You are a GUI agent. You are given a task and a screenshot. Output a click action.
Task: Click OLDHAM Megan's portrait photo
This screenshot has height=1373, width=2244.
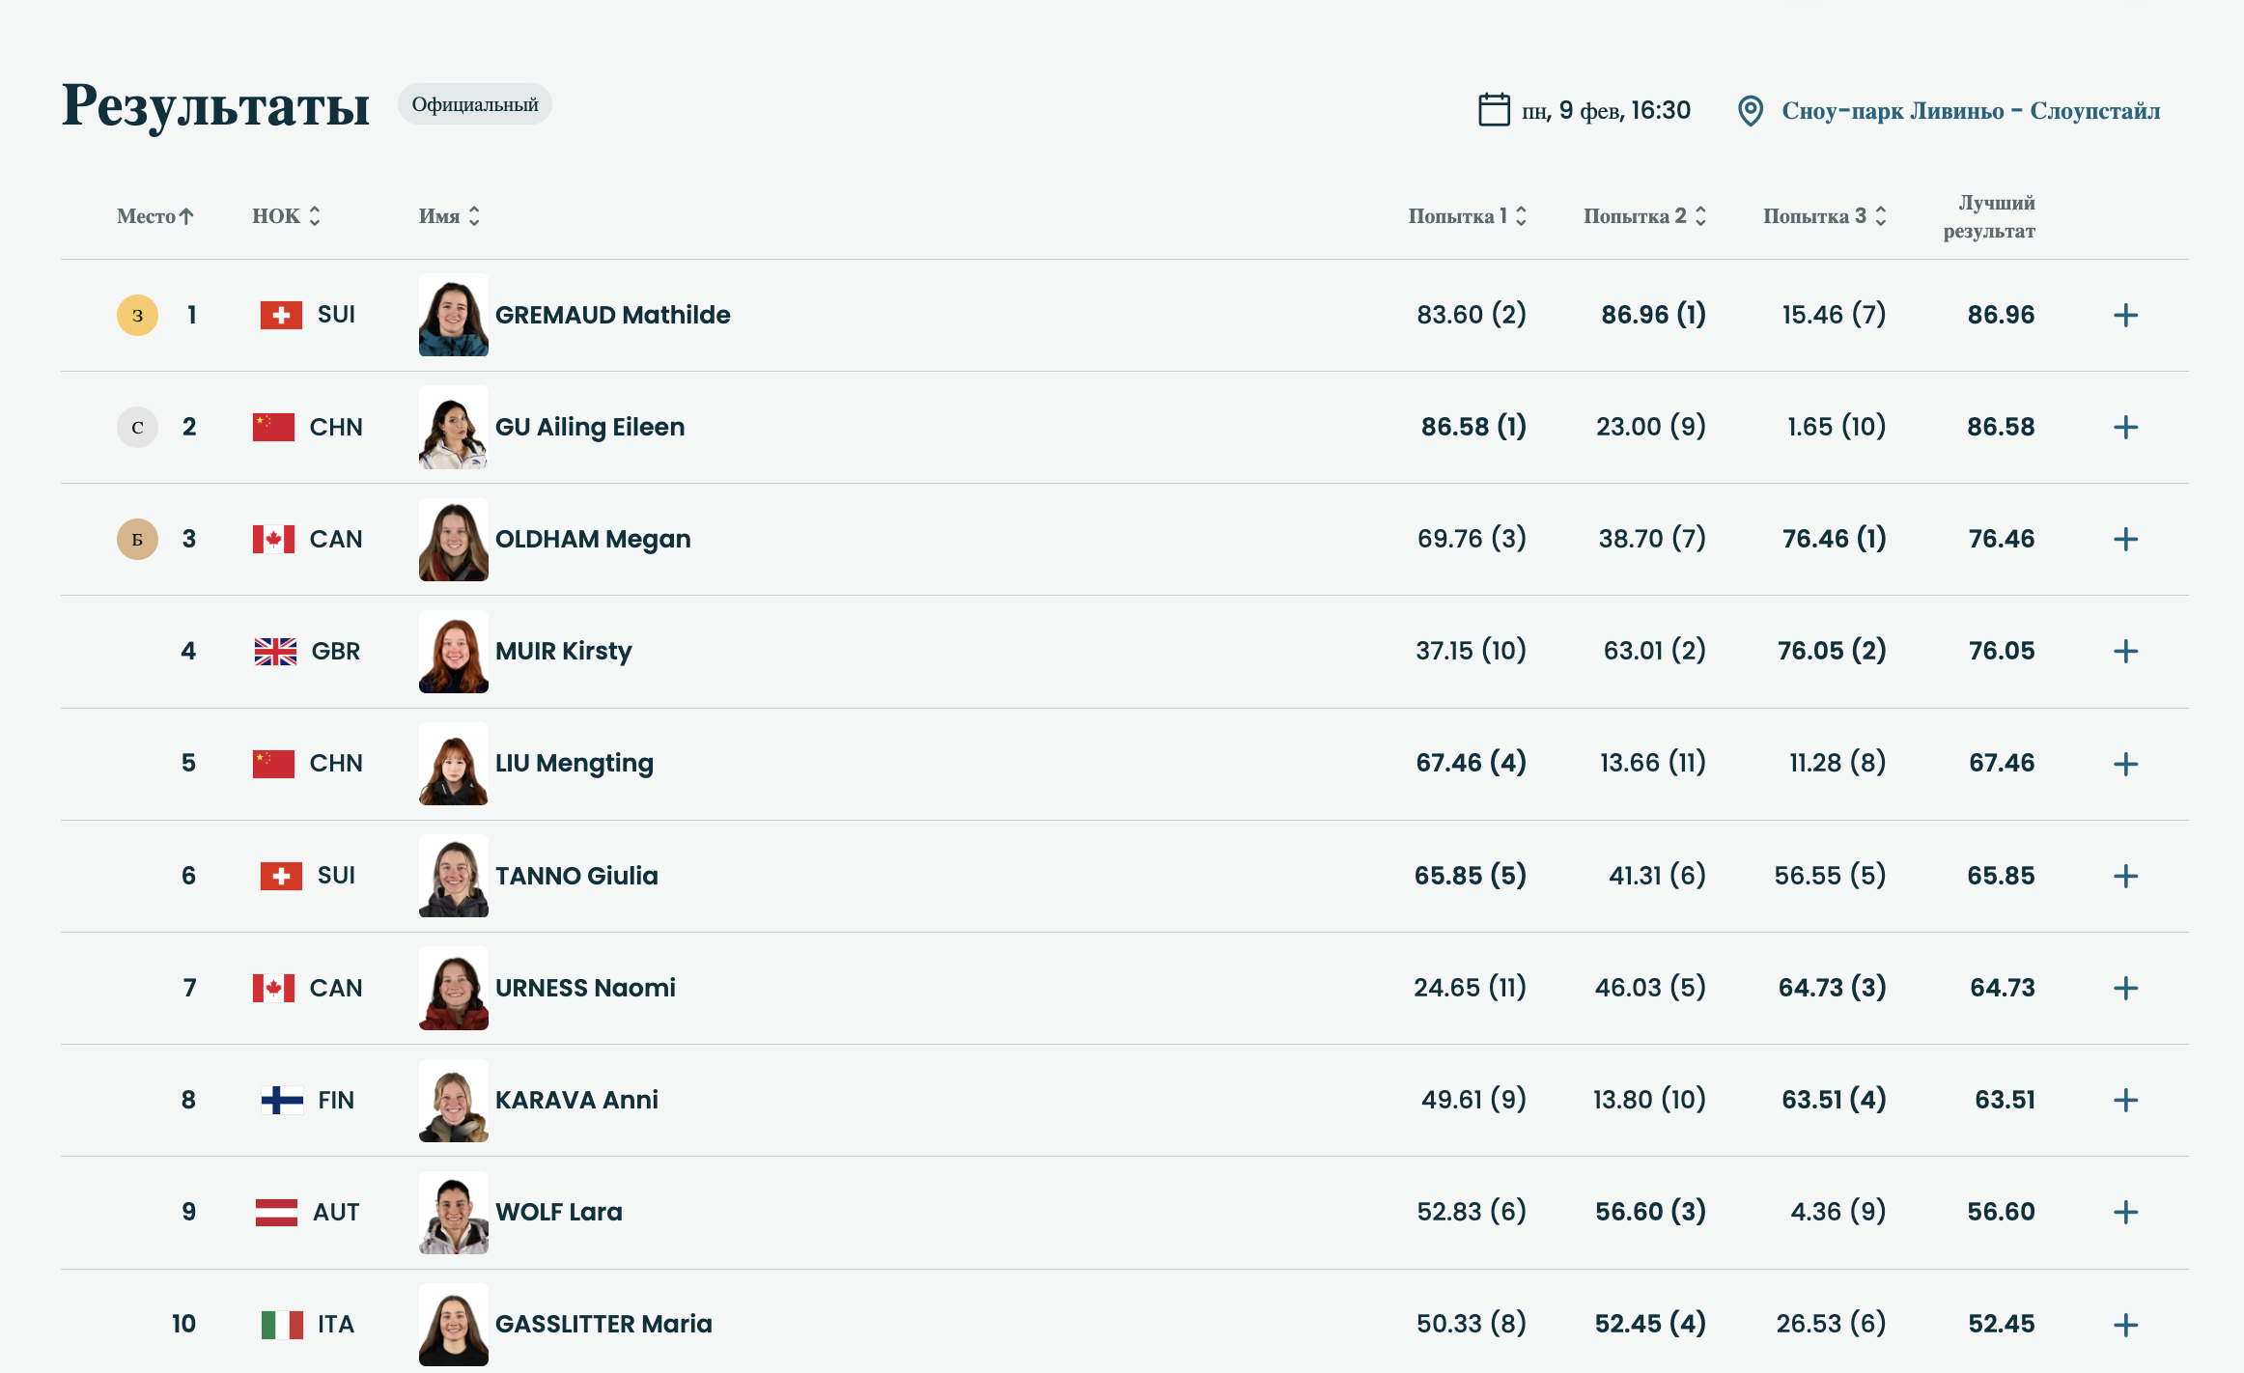[453, 539]
